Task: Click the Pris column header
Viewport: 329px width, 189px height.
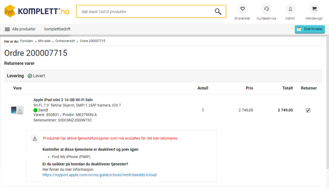Action: click(x=249, y=88)
